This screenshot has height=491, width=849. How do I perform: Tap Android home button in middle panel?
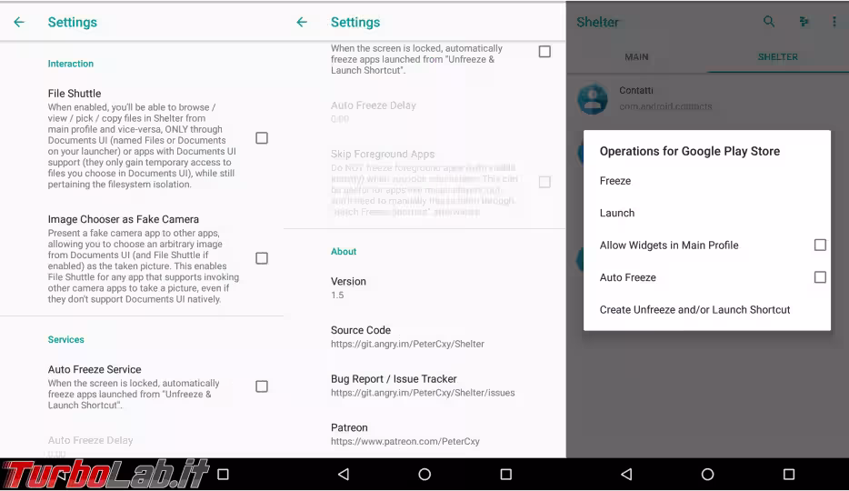click(x=424, y=475)
